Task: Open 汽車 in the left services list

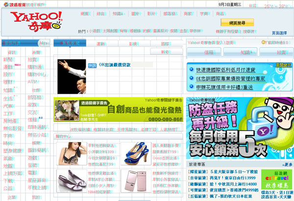Action: click(8, 106)
